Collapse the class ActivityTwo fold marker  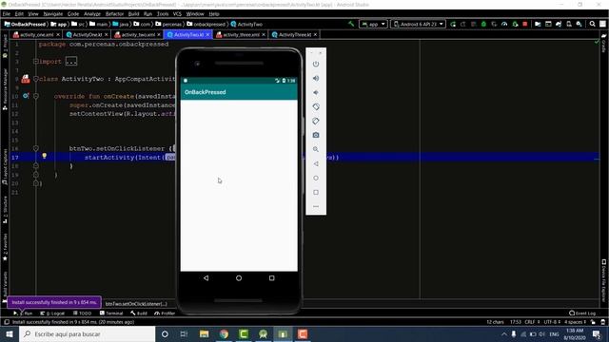36,79
